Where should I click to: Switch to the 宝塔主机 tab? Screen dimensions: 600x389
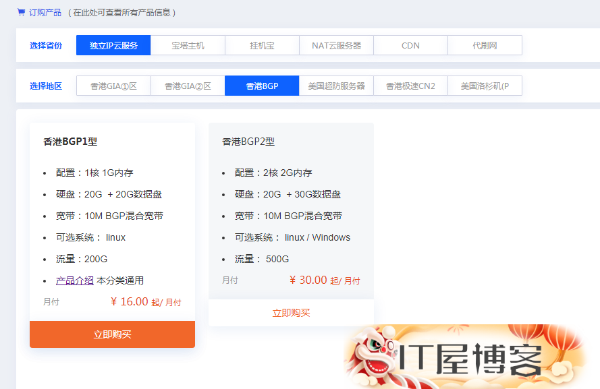click(x=188, y=45)
